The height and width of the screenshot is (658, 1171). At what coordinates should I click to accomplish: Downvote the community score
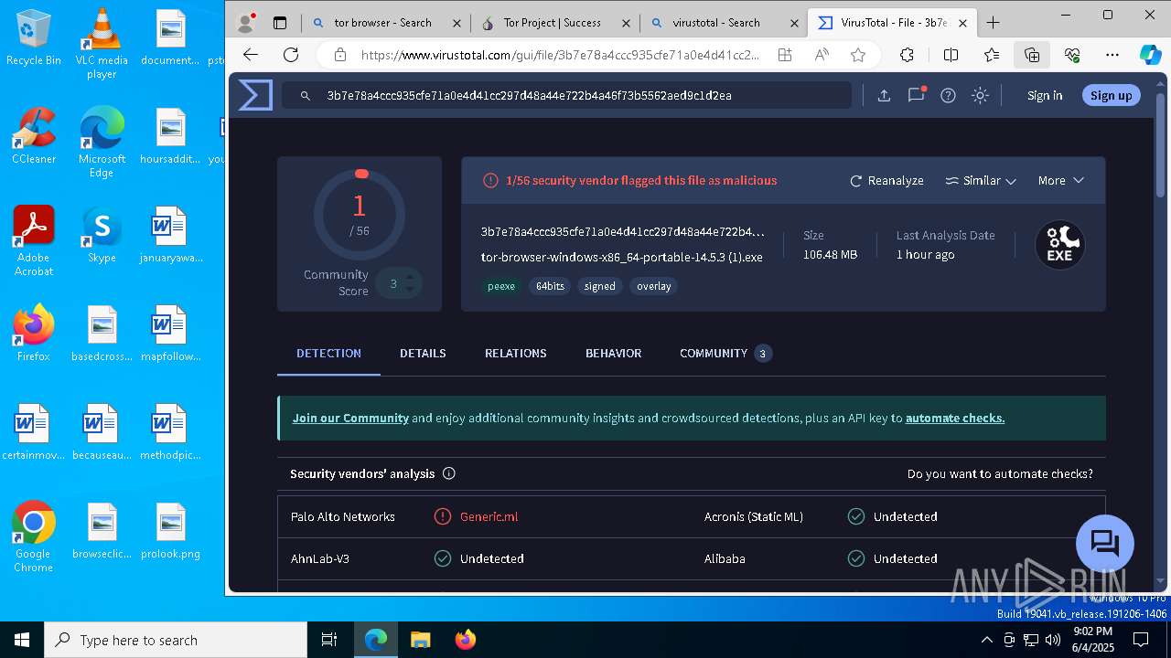pos(411,291)
